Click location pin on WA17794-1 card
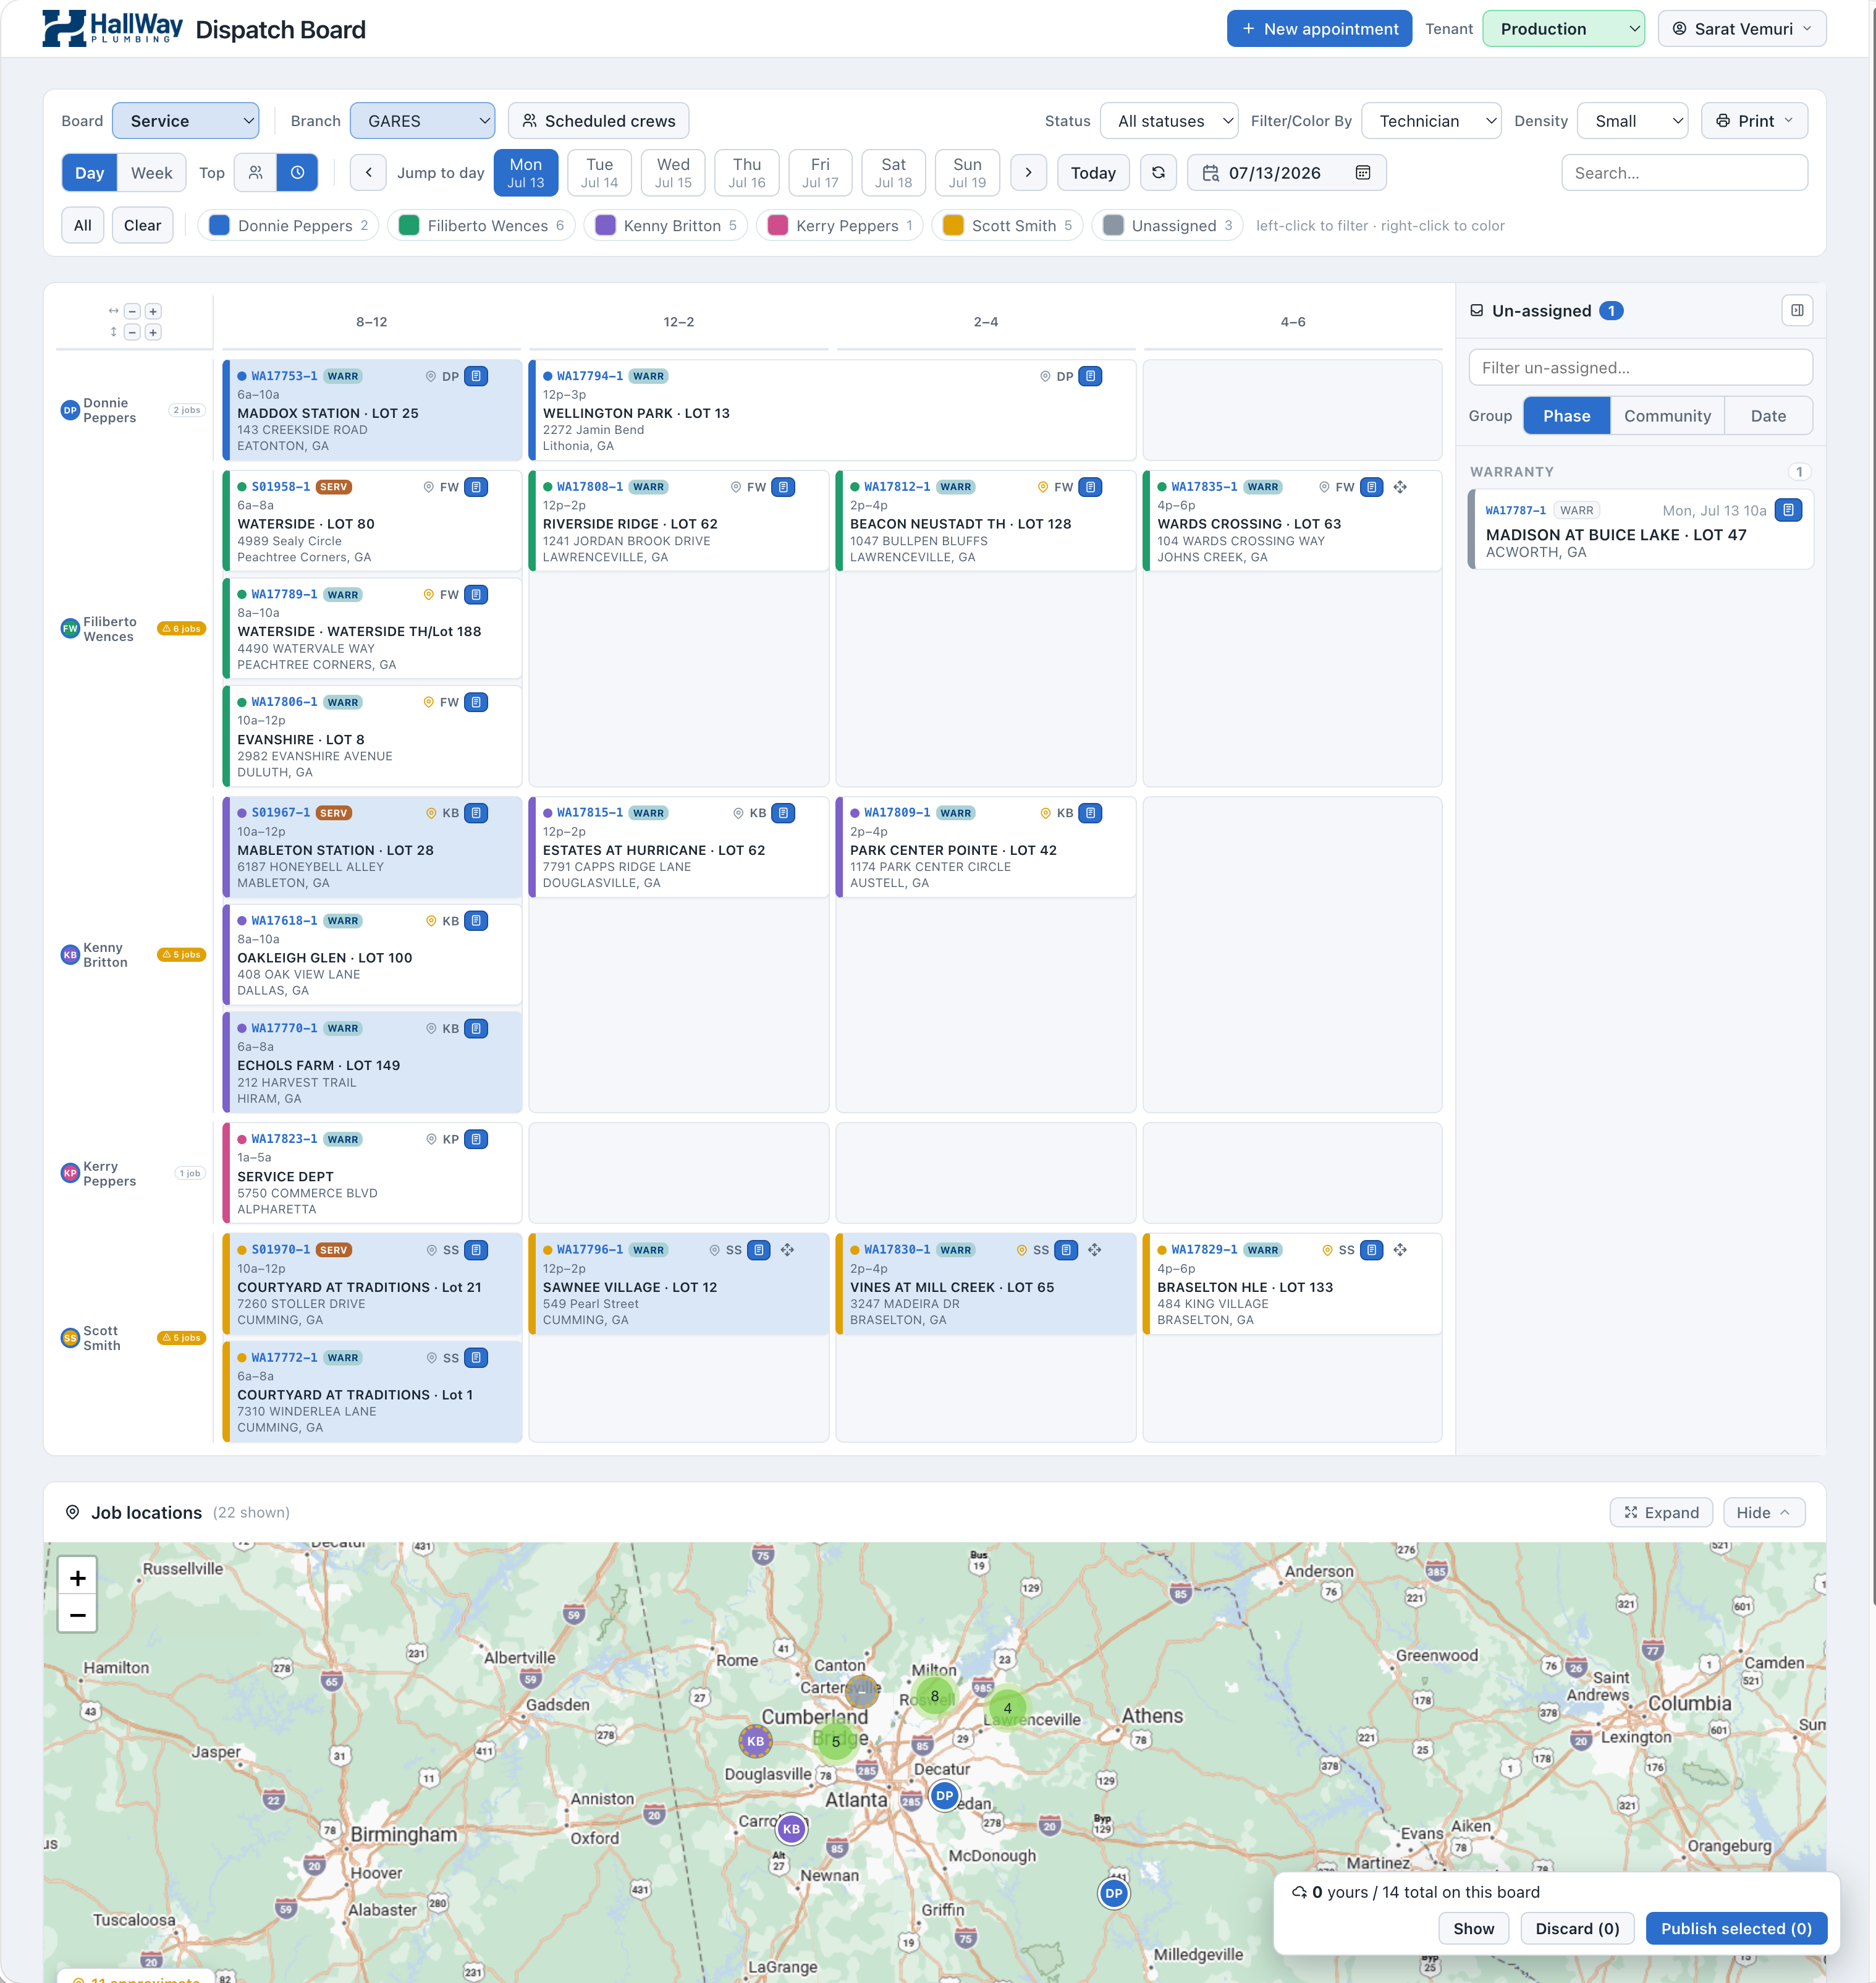 [1045, 376]
